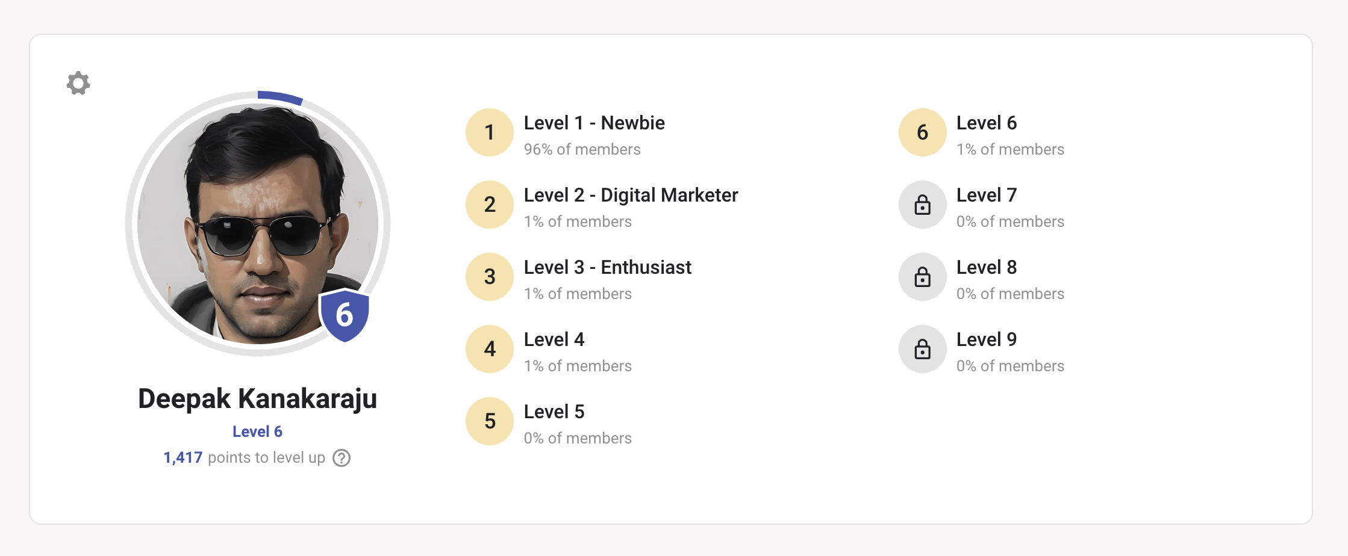Click the yellow number 4 badge
The height and width of the screenshot is (556, 1348).
point(490,349)
